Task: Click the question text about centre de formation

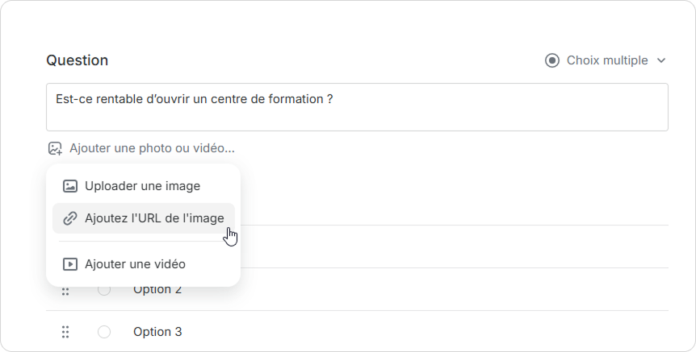Action: (x=195, y=99)
